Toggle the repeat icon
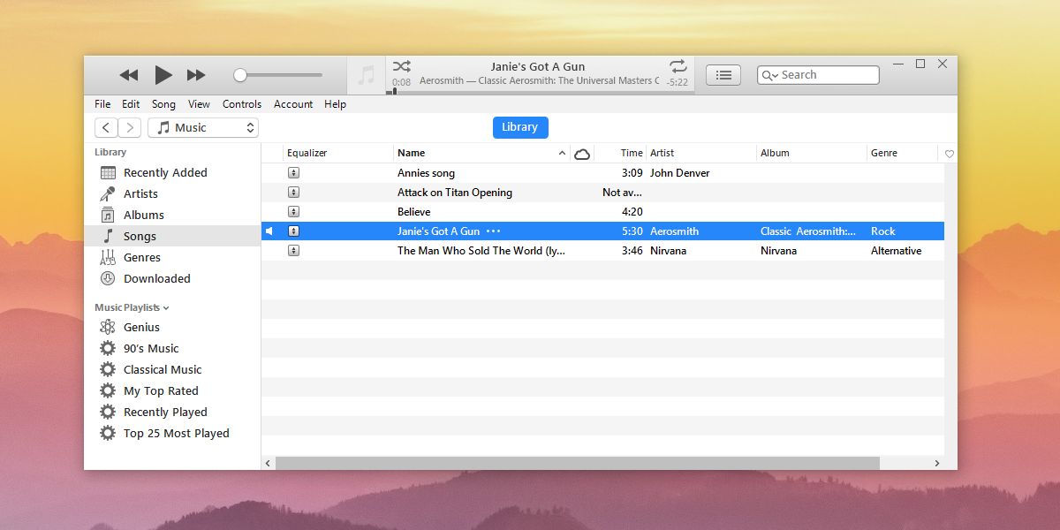 pyautogui.click(x=678, y=66)
